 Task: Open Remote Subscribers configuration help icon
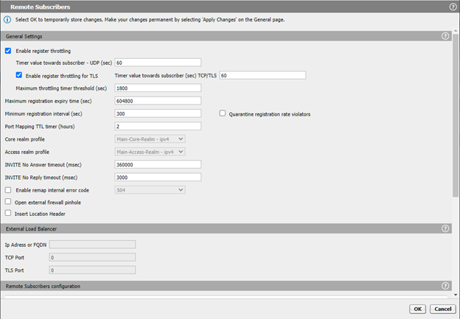click(x=445, y=286)
